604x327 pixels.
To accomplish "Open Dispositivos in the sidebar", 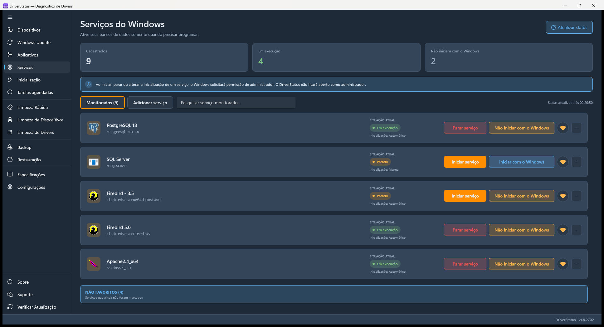I will click(37, 30).
